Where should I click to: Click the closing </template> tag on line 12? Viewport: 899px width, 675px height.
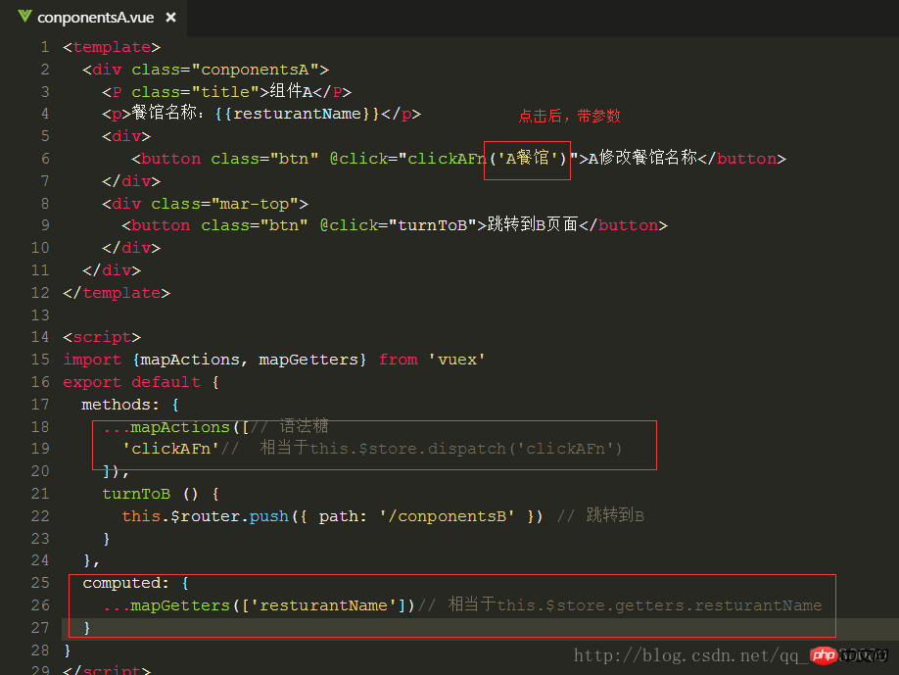[x=117, y=293]
